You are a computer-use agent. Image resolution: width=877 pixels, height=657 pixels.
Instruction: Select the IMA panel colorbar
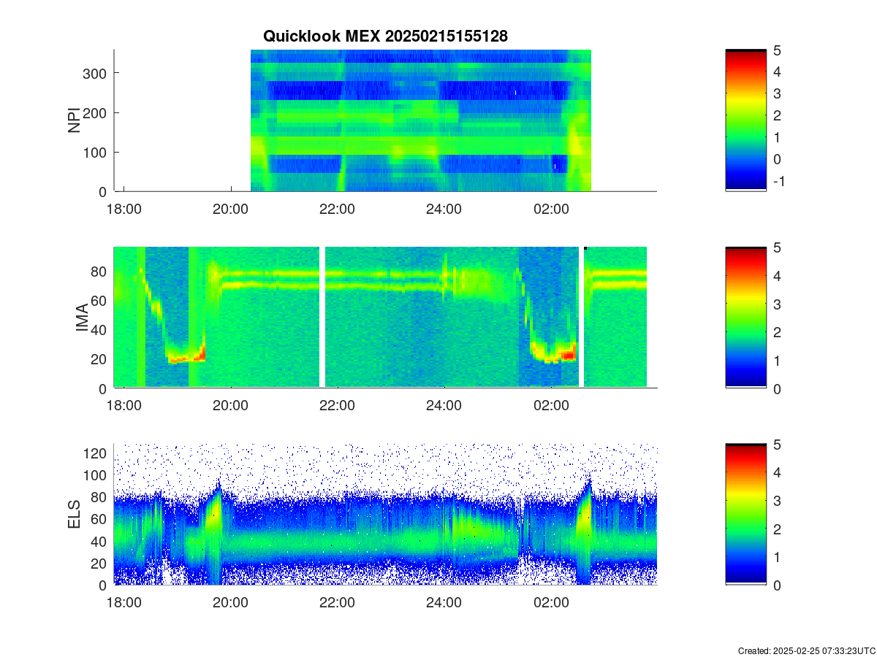(x=745, y=318)
